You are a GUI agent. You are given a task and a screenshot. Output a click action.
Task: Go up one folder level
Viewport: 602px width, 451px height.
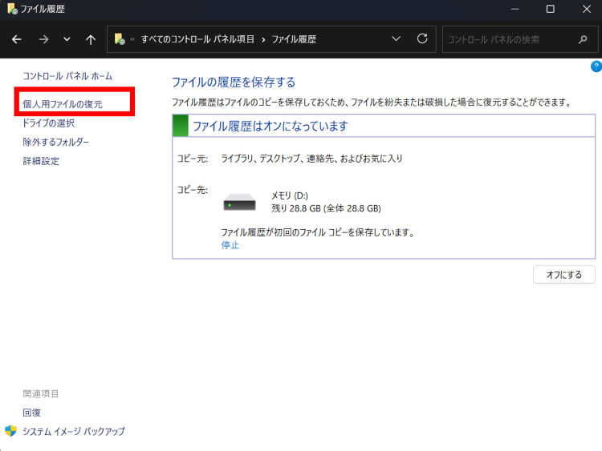pos(91,39)
